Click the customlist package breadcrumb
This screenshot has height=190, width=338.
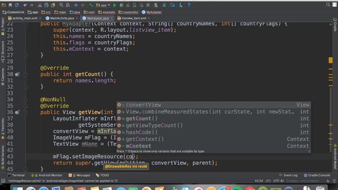click(128, 12)
